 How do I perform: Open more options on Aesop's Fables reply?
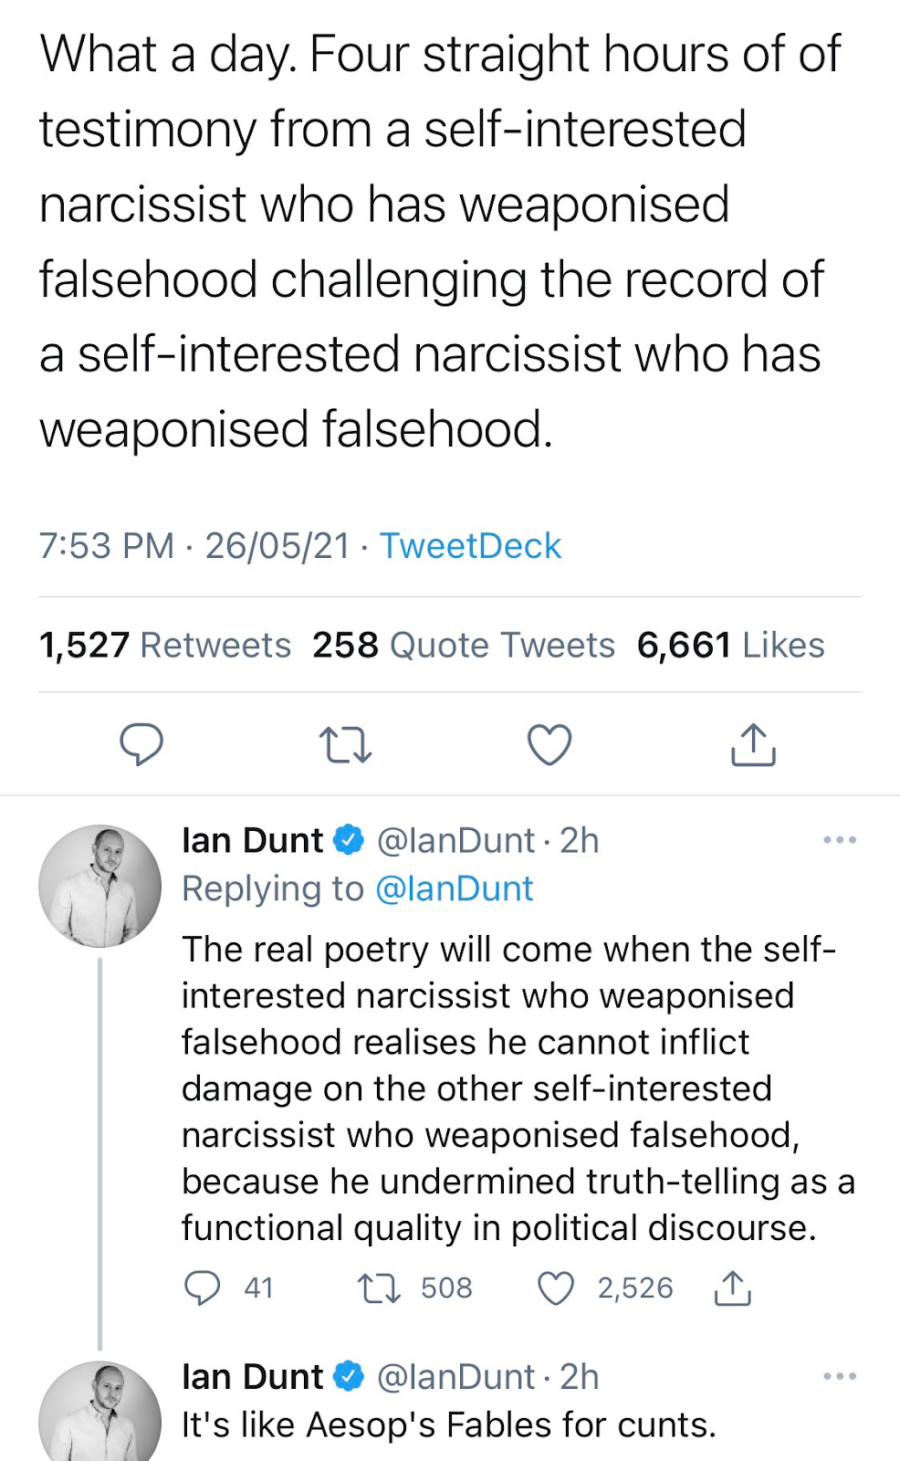[x=839, y=1376]
